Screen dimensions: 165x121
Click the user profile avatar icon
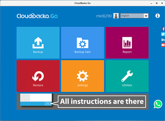[116, 16]
